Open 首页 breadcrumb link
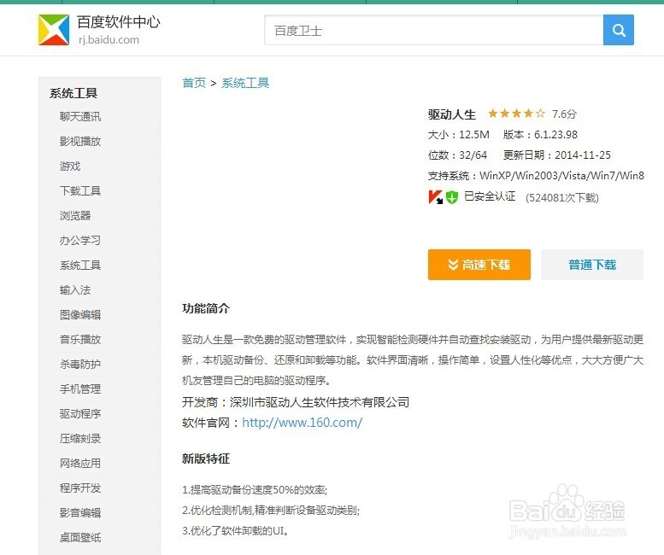The width and height of the screenshot is (664, 555). coord(194,83)
